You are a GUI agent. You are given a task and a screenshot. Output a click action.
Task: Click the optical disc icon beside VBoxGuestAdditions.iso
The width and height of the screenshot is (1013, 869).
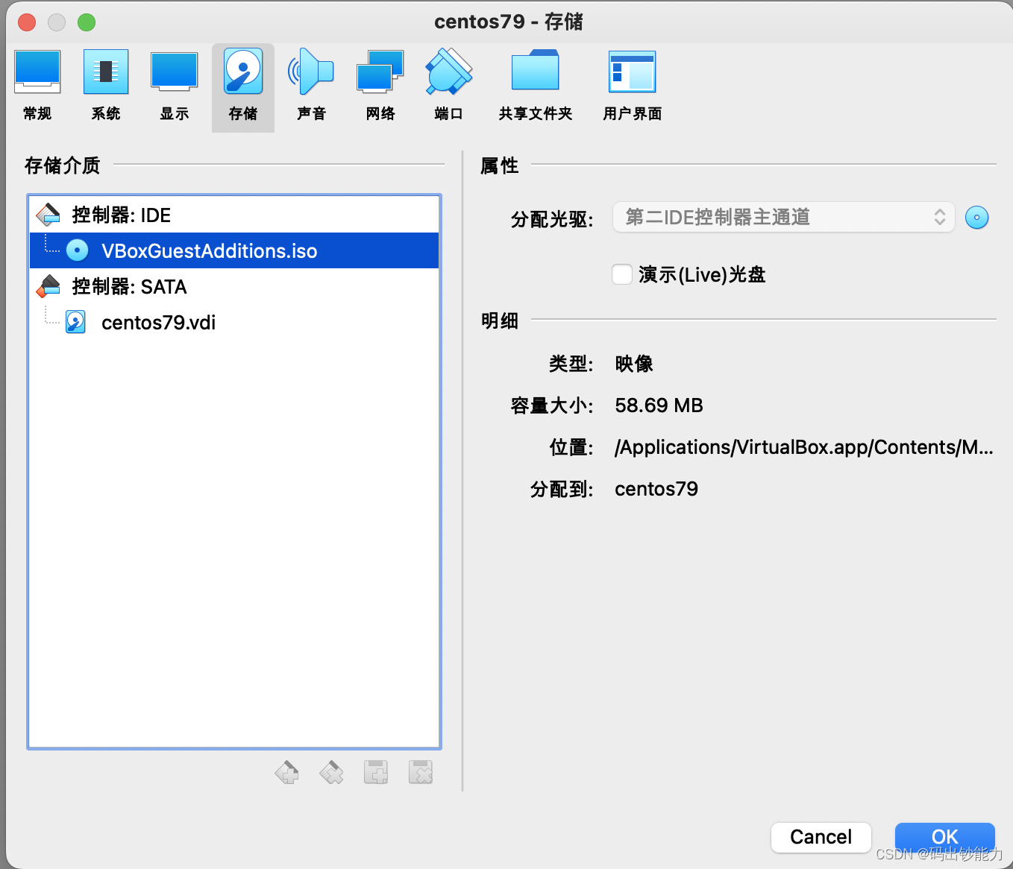pyautogui.click(x=77, y=250)
